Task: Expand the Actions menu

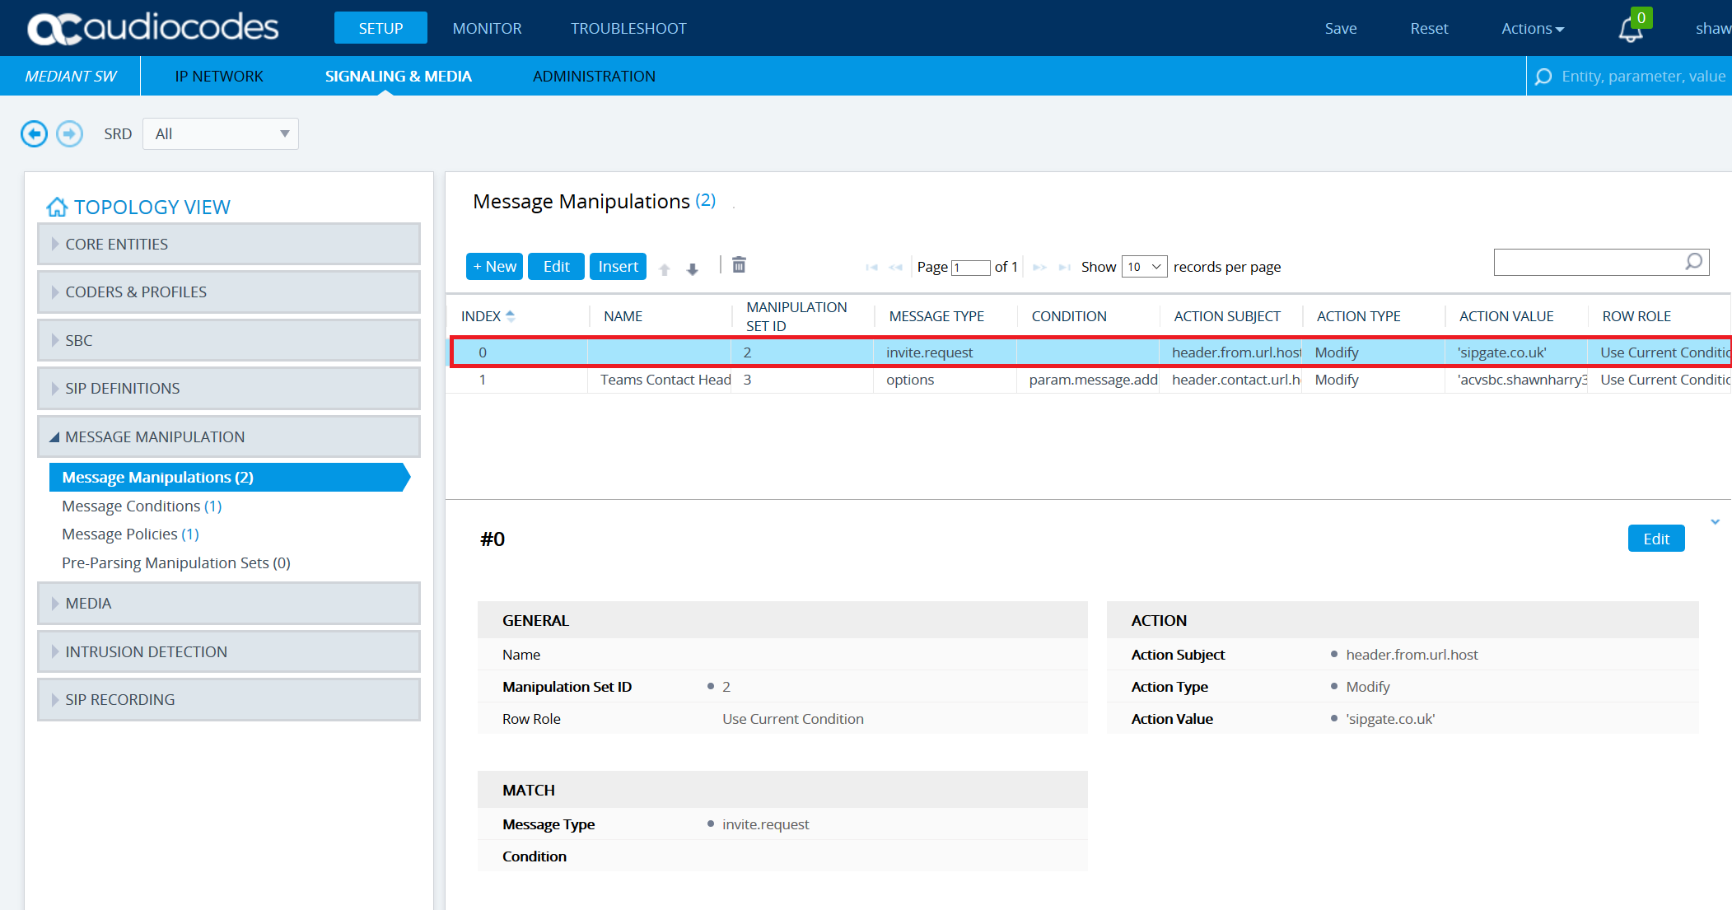Action: tap(1532, 29)
